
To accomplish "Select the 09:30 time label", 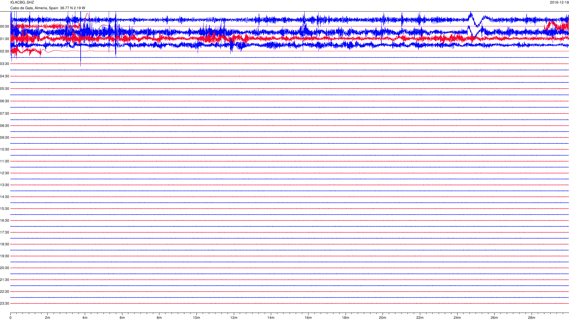I will [4, 137].
